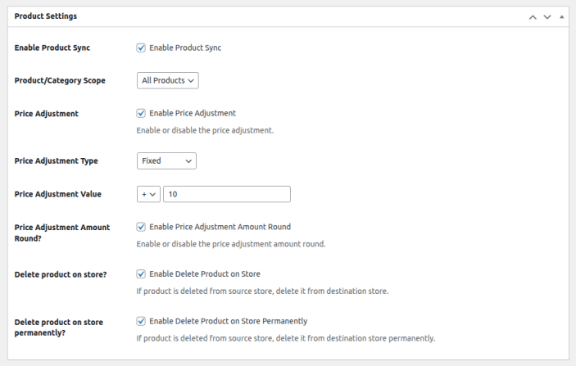This screenshot has height=366, width=576.
Task: Click the 'Enable Price Adjustment' label text
Action: 193,113
